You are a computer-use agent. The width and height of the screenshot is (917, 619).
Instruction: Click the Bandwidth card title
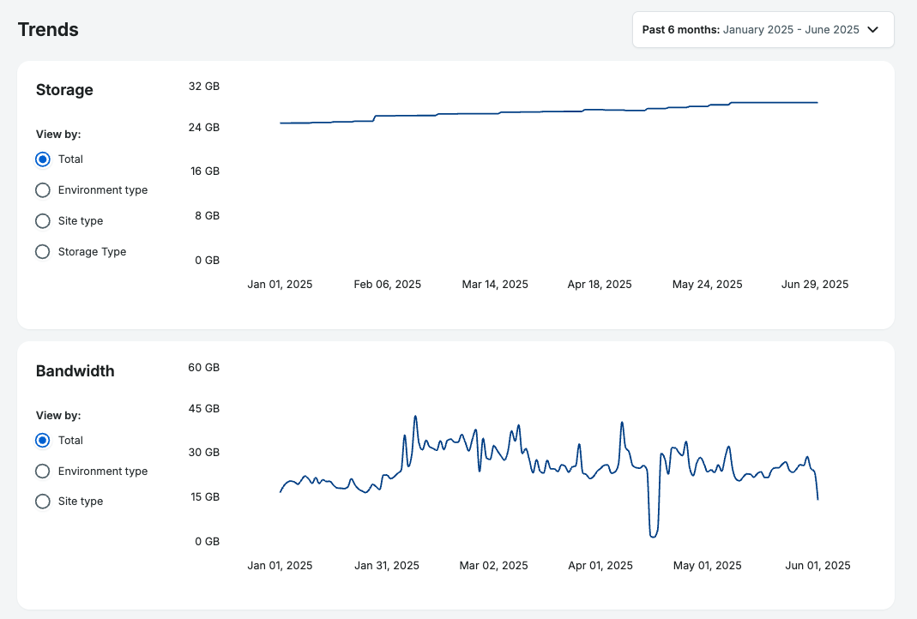[75, 371]
